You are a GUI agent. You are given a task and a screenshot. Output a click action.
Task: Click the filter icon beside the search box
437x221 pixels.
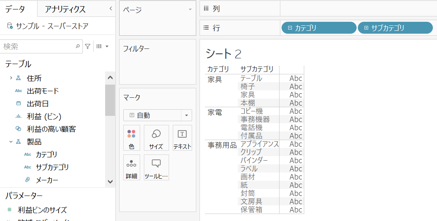[x=88, y=46]
